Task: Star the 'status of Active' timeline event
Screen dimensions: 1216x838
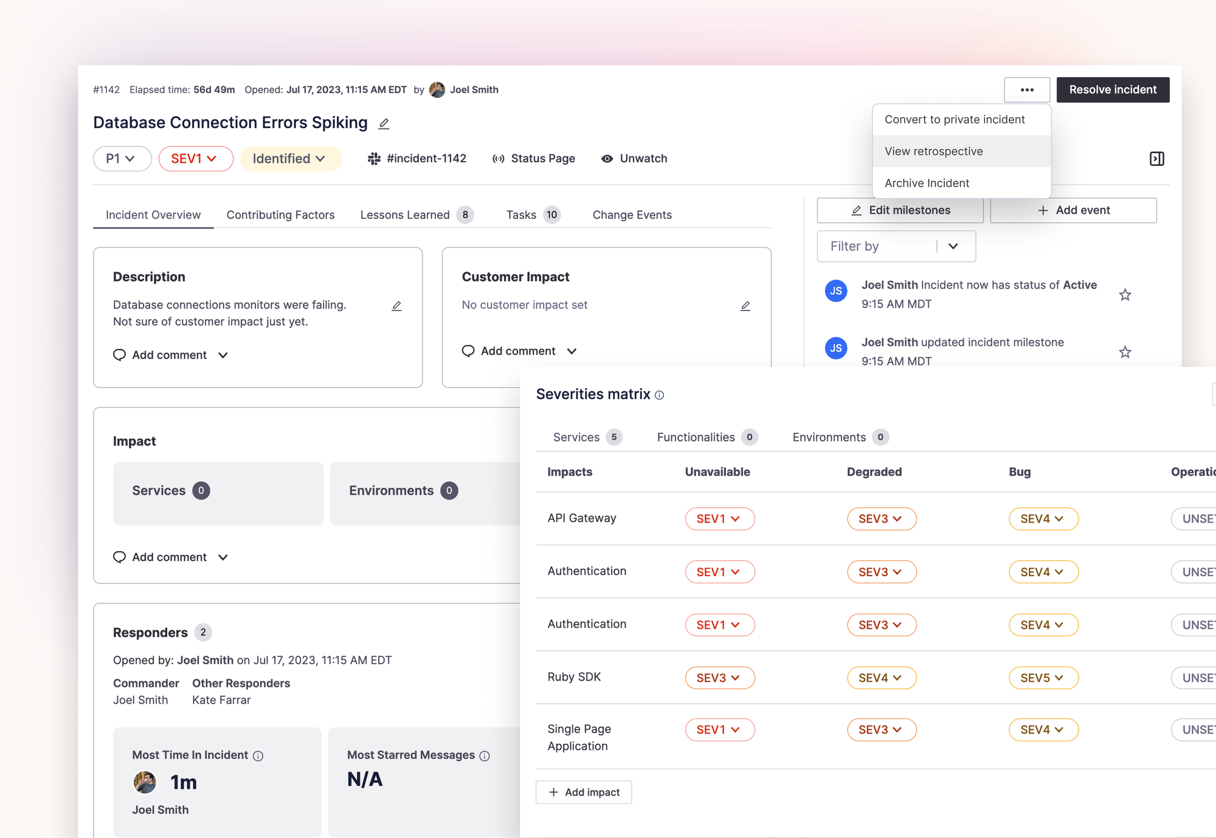Action: click(x=1125, y=295)
